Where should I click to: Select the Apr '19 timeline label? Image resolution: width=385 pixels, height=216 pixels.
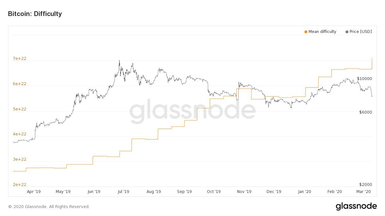(x=33, y=192)
